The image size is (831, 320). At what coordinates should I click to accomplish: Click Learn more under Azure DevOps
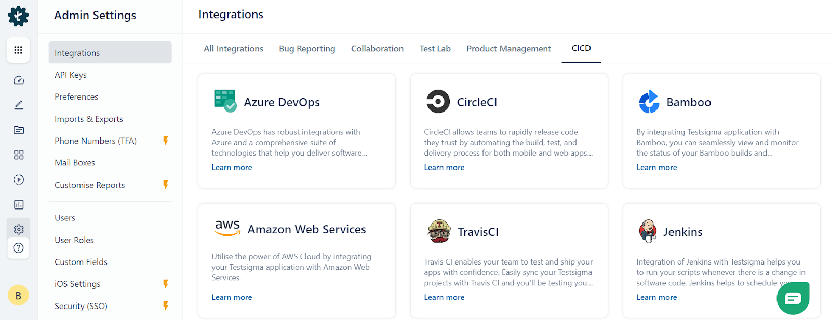pyautogui.click(x=232, y=168)
